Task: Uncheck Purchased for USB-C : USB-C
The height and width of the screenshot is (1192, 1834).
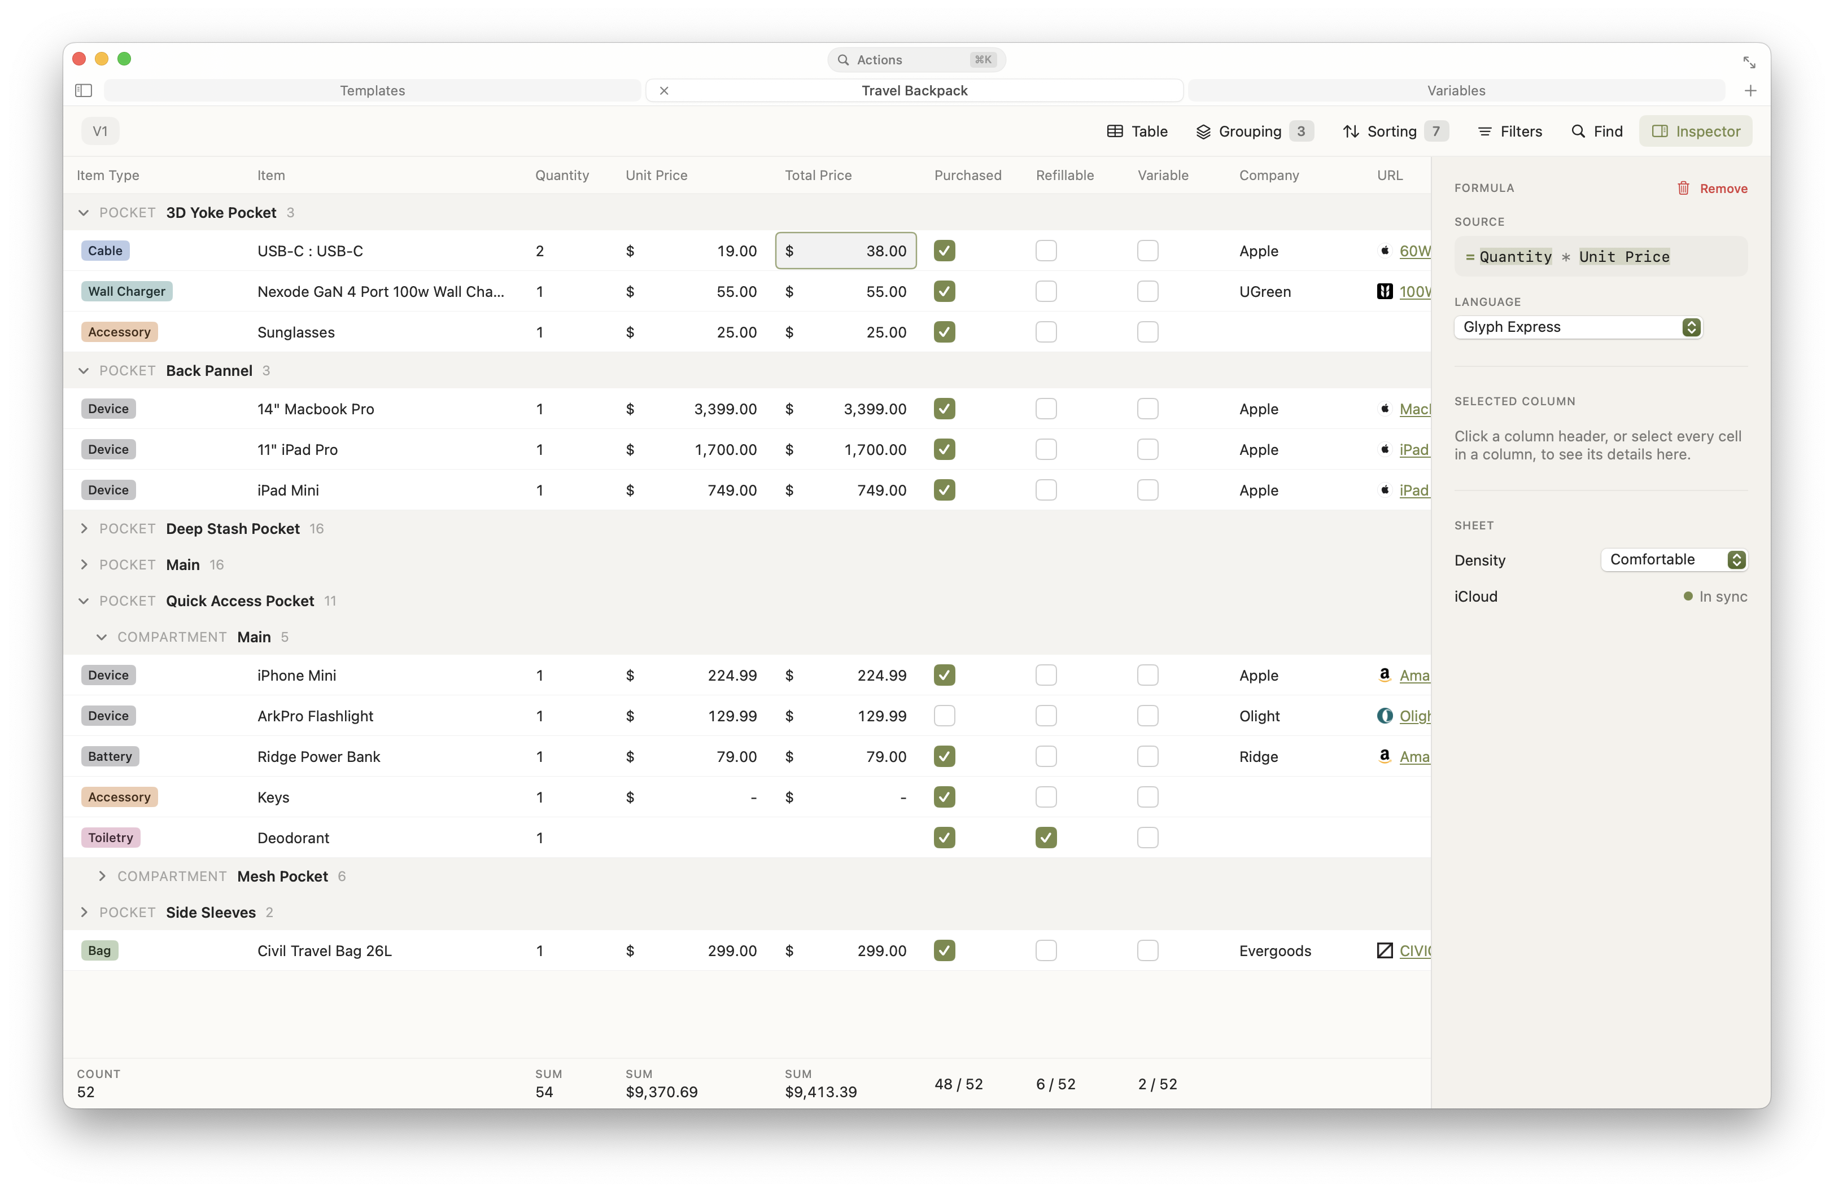Action: pos(944,250)
